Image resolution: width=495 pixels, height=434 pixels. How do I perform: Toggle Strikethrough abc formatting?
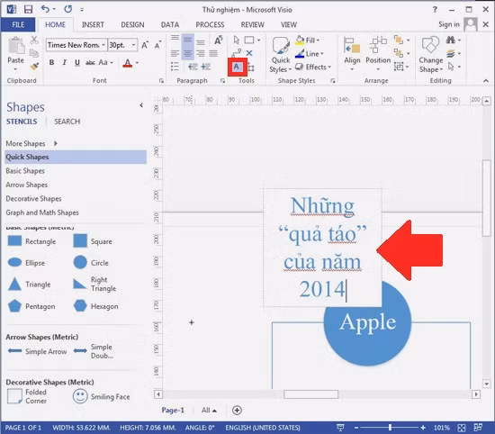coord(90,62)
